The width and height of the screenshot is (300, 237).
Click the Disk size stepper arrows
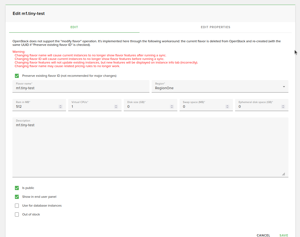(172, 107)
